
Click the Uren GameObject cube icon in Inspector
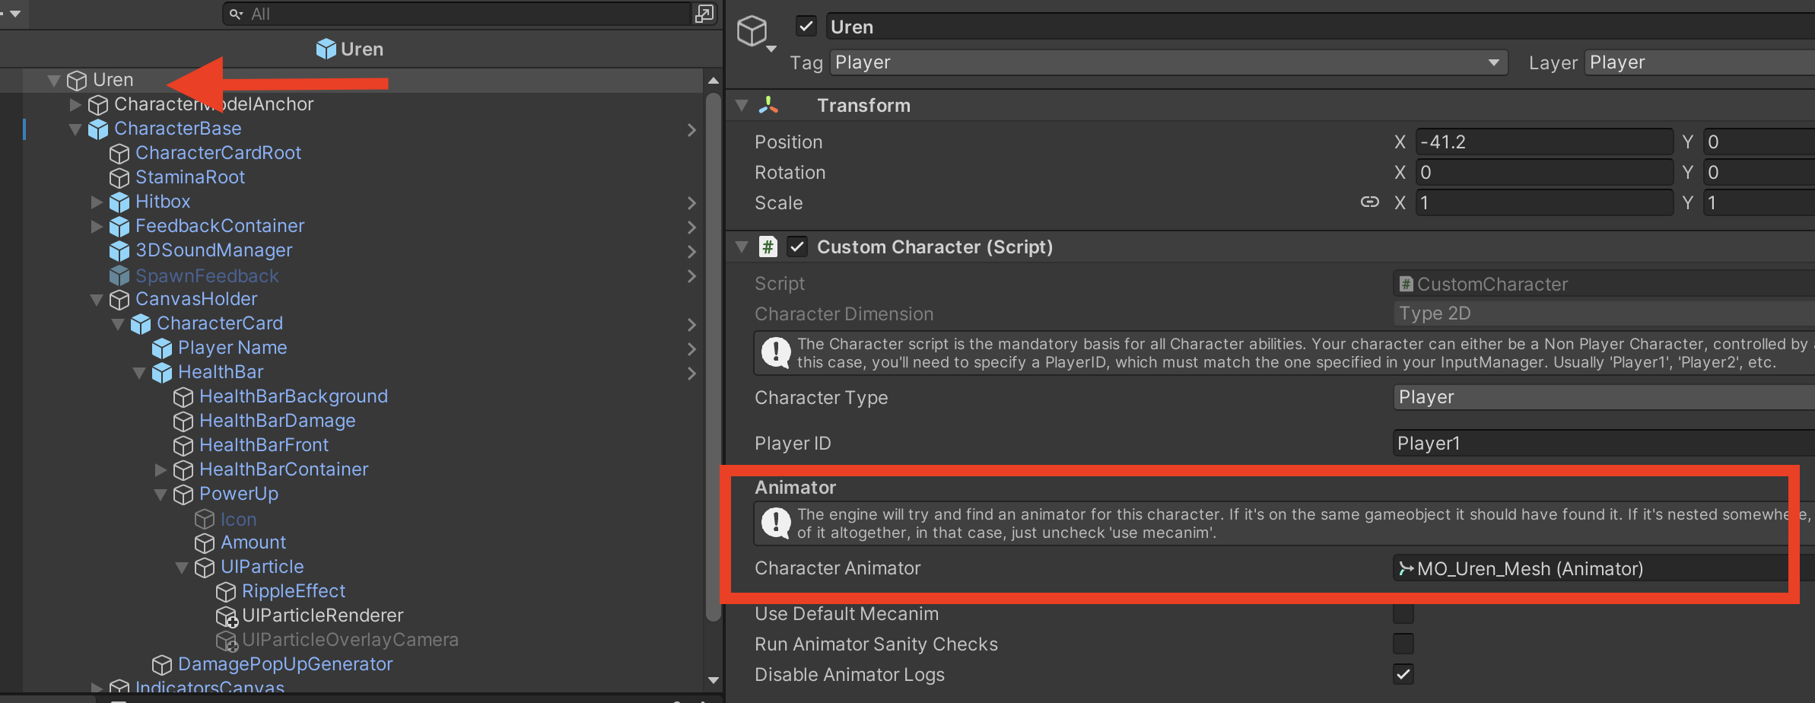click(x=752, y=31)
